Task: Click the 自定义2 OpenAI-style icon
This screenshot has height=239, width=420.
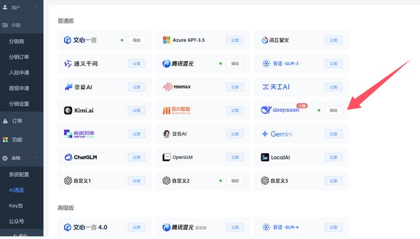Action: click(x=166, y=181)
